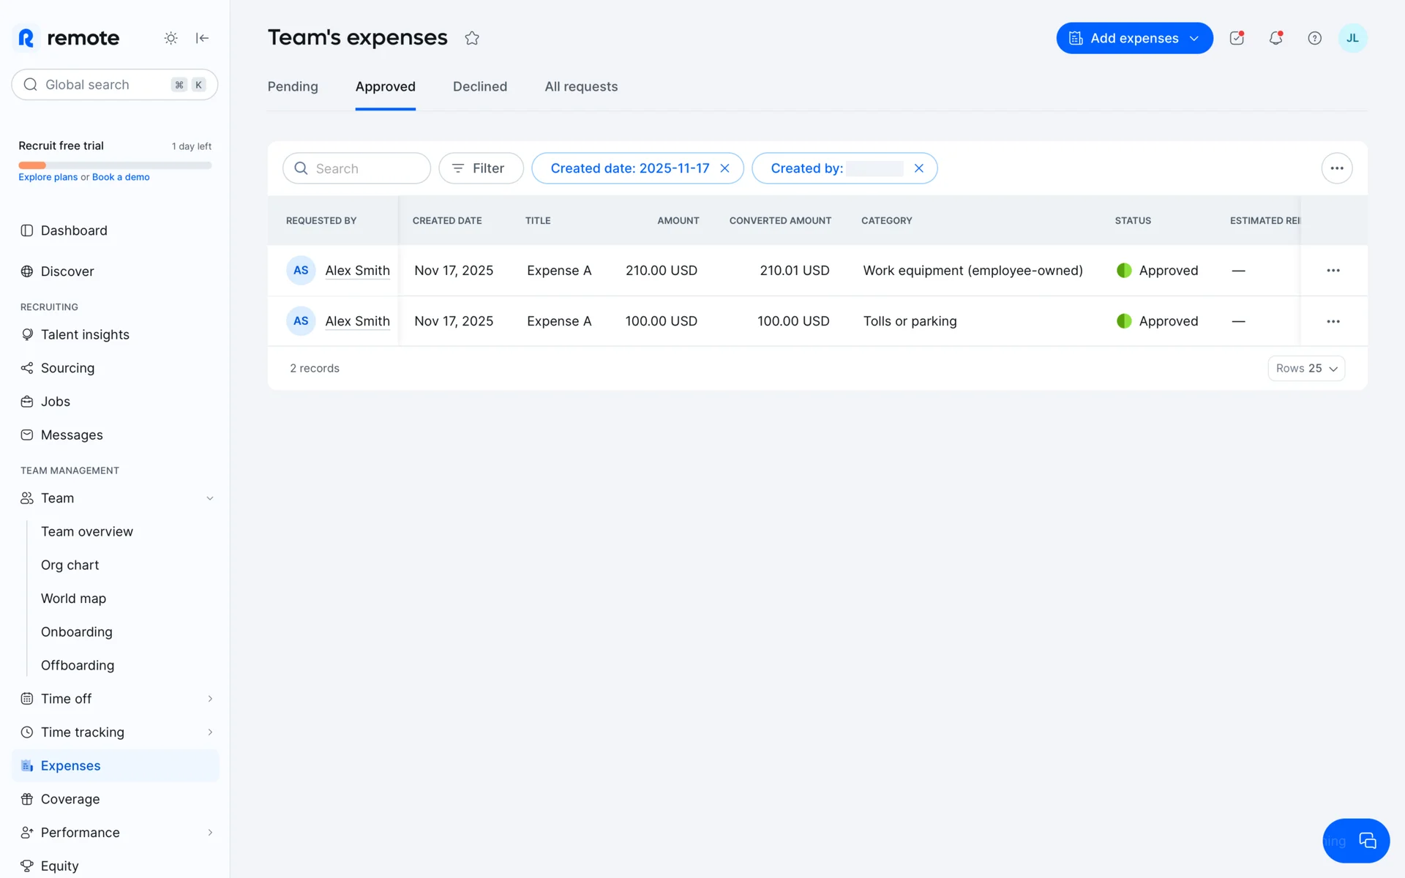The height and width of the screenshot is (878, 1405).
Task: Switch to the Pending tab
Action: 293,86
